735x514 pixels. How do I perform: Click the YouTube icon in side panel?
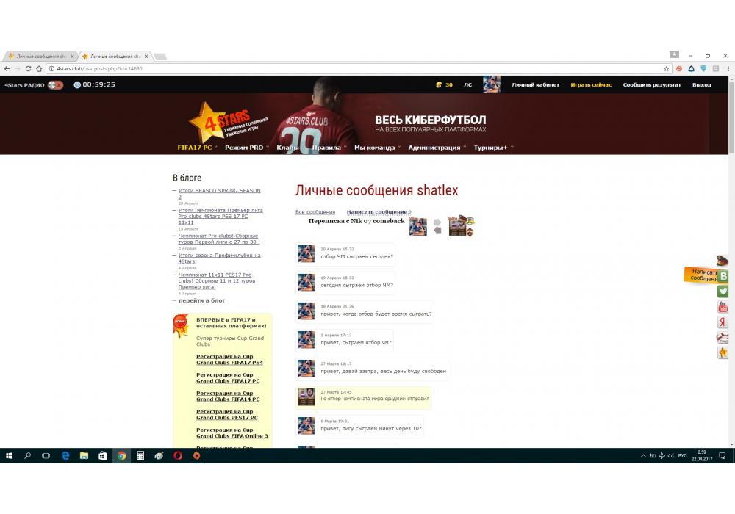(x=723, y=307)
